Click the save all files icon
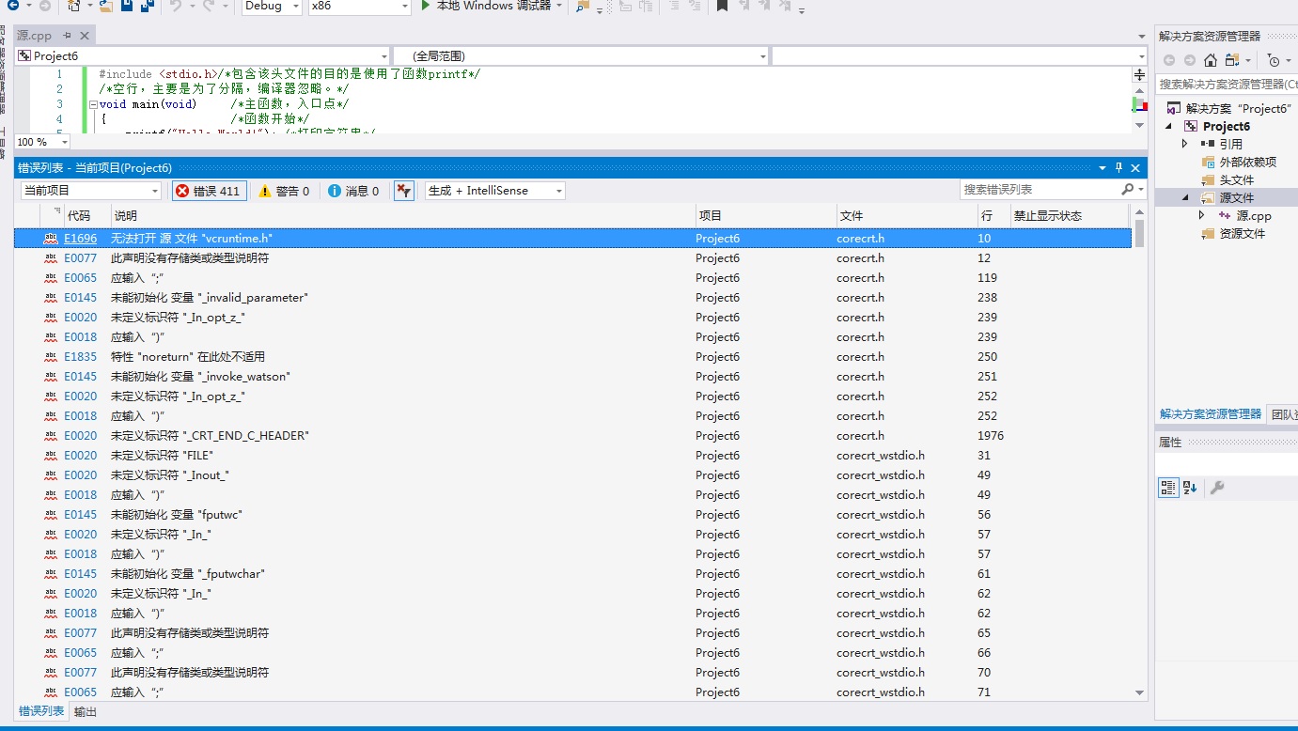 [148, 6]
